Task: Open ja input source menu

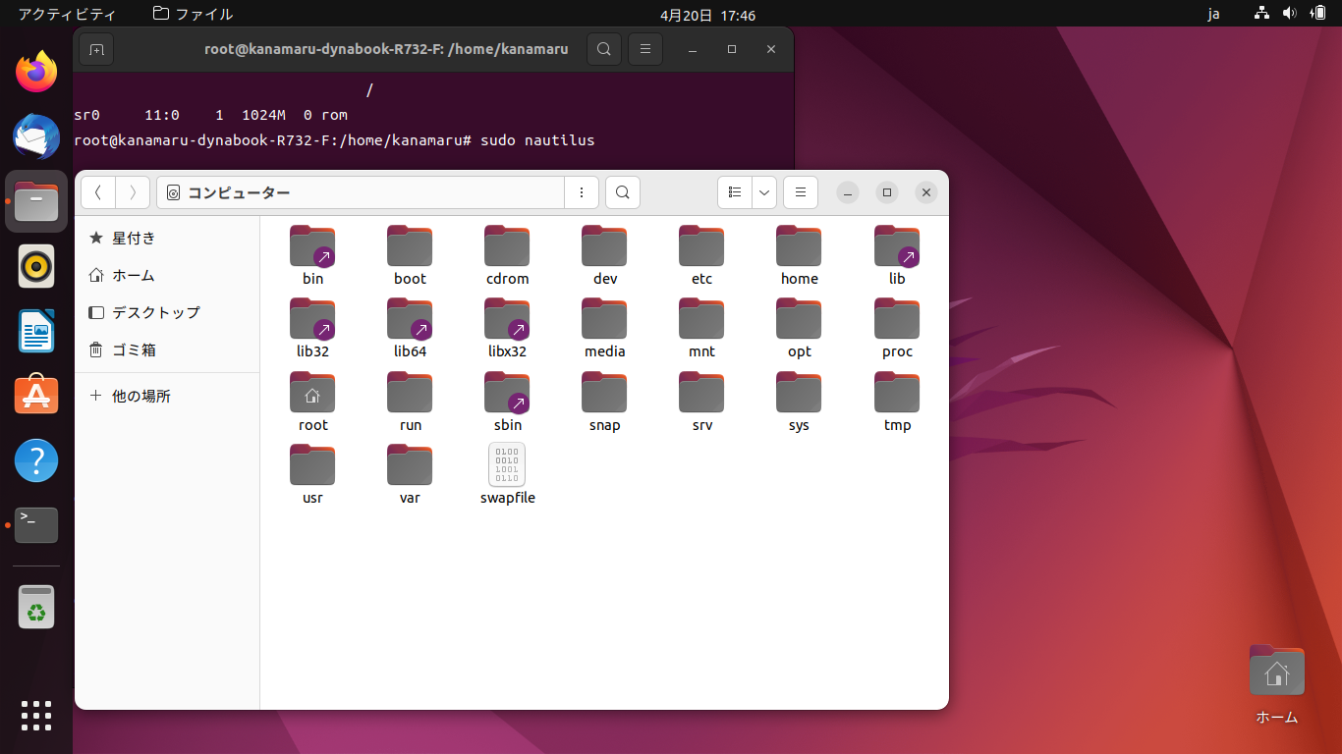Action: [1213, 14]
